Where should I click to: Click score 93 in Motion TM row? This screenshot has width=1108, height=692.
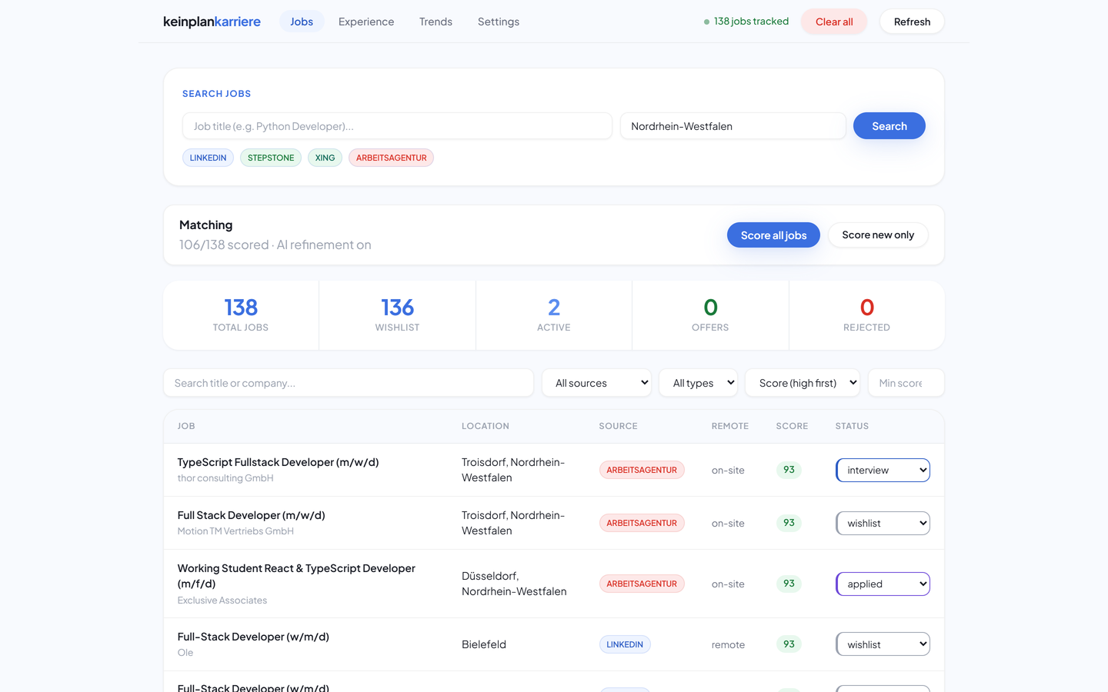pos(789,523)
